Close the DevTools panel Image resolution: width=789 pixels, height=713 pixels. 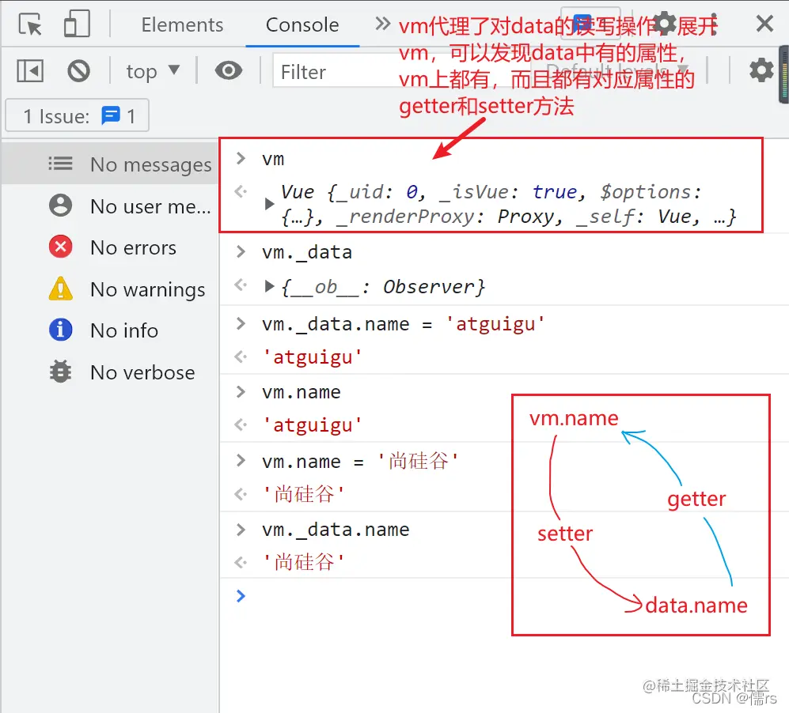pyautogui.click(x=764, y=23)
